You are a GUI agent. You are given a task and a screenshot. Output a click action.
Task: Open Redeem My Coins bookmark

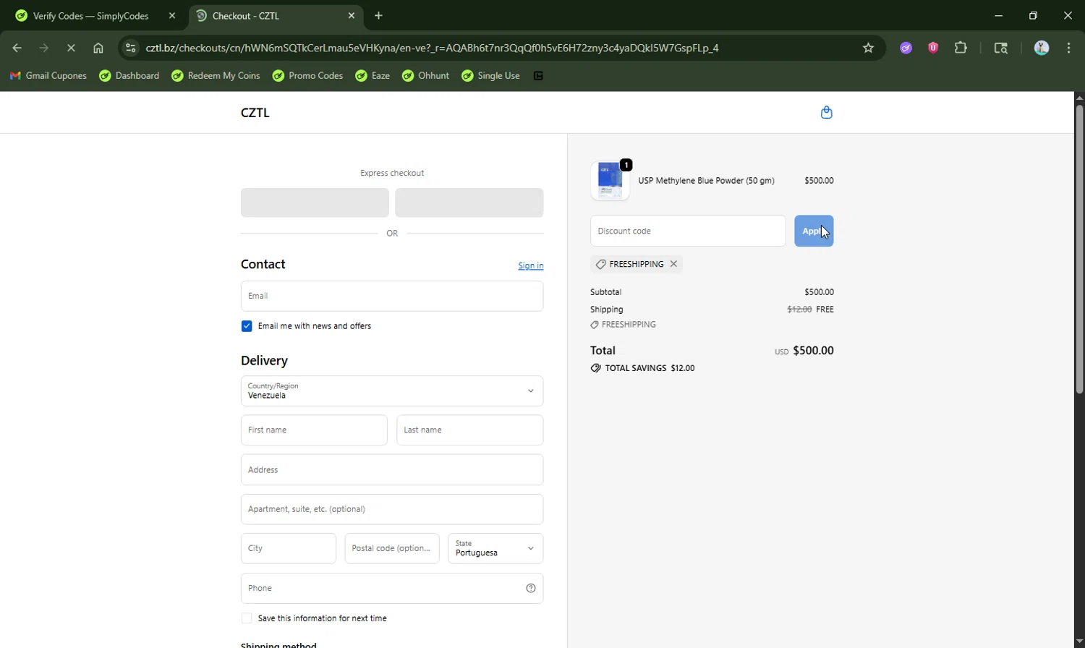point(216,76)
